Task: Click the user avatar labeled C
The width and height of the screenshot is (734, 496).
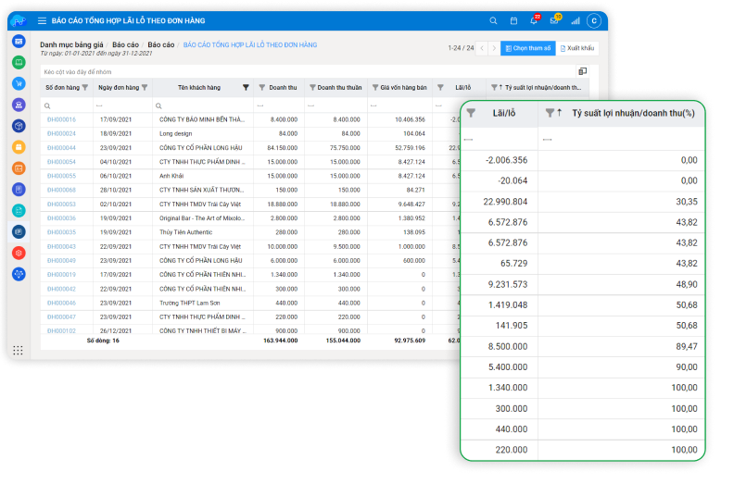Action: click(x=594, y=20)
